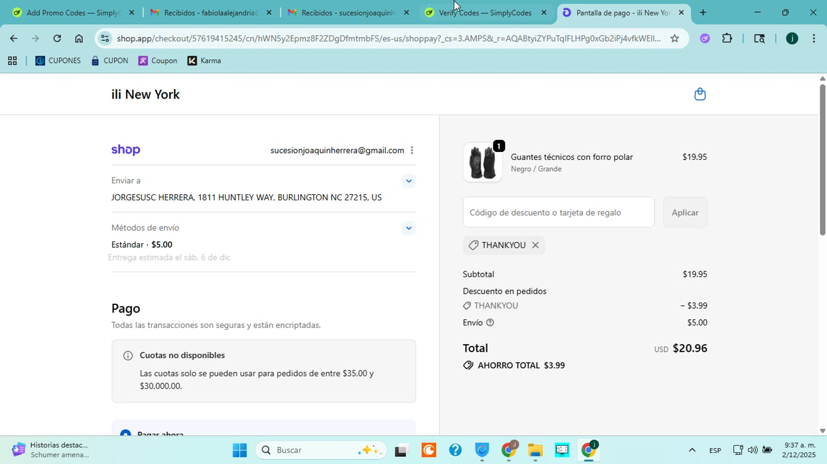Open the browser home page
This screenshot has width=827, height=464.
[x=79, y=39]
